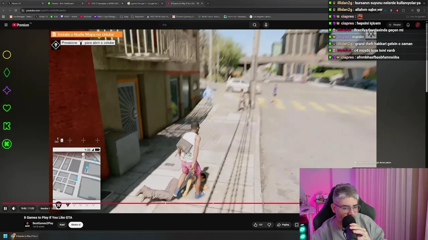Click the round green Kick logo
This screenshot has width=428, height=240.
[7, 144]
